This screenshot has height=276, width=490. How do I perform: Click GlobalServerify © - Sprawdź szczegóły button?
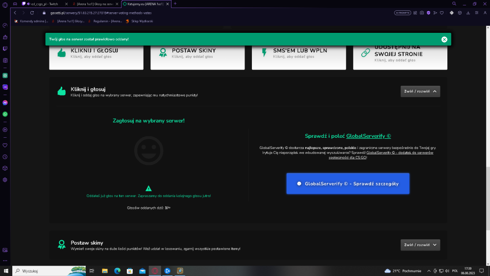(x=348, y=183)
